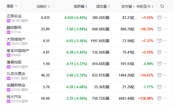Click stock code 09968
This screenshot has height=105, width=174.
(x=16, y=67)
